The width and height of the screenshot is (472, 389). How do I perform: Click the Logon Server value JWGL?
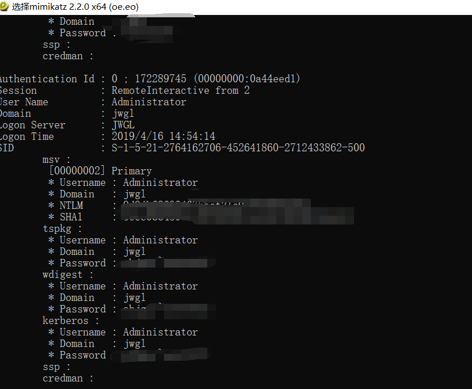[x=123, y=125]
